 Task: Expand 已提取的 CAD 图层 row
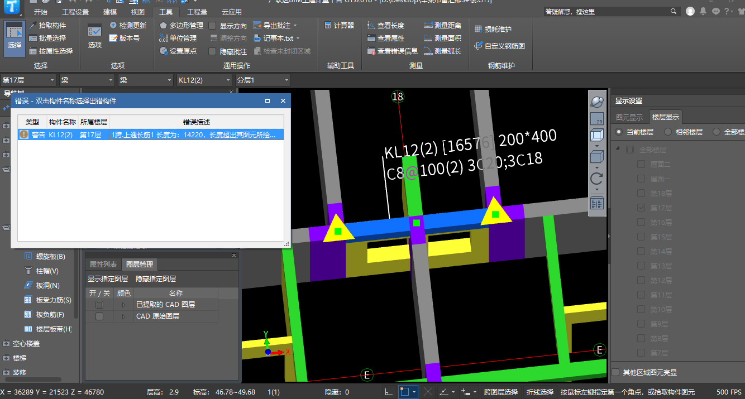[123, 305]
